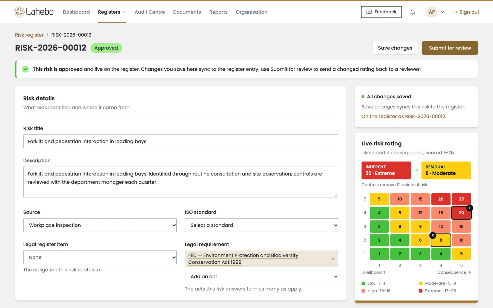Click Save changes button
Image resolution: width=493 pixels, height=308 pixels.
395,48
